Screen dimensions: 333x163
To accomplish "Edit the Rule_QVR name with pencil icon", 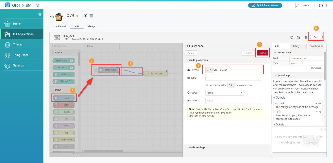I will (66, 39).
